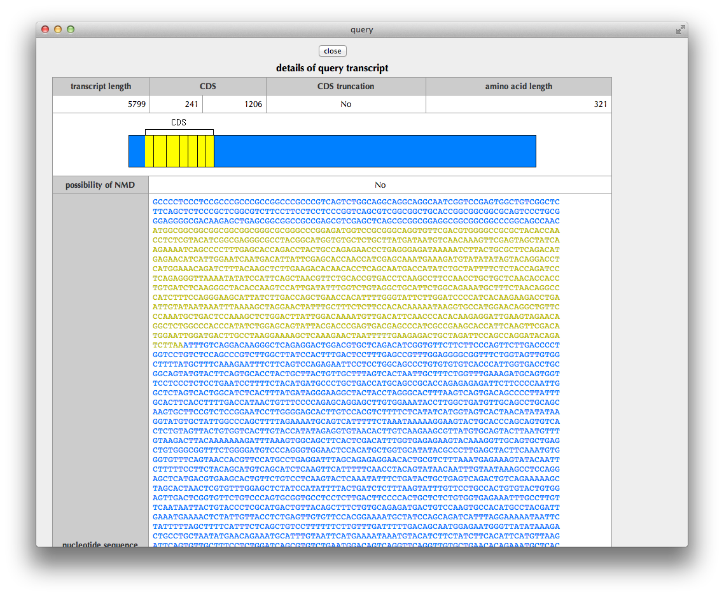Click the 'amino acid length' header cell
724x597 pixels.
pos(518,87)
